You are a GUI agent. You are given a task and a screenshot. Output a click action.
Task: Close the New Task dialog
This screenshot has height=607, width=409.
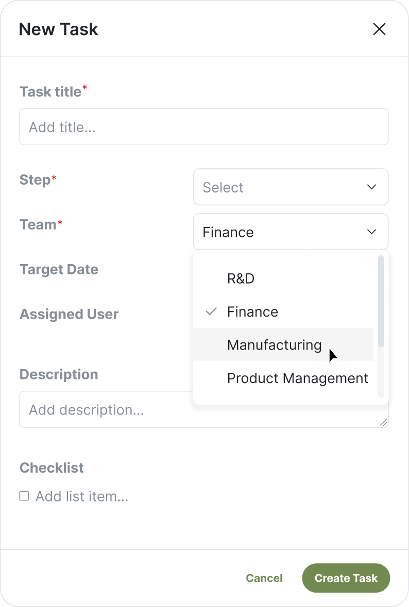pos(379,29)
